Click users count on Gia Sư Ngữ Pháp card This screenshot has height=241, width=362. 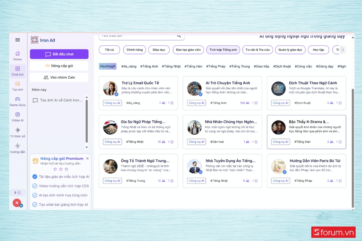coord(161,142)
